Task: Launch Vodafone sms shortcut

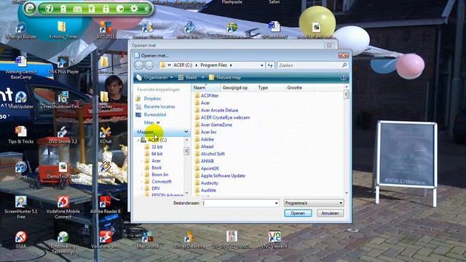Action: pos(105,240)
